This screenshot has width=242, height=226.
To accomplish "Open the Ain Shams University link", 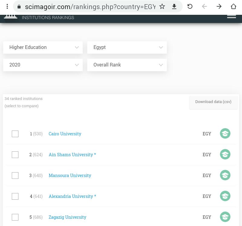I will click(72, 155).
